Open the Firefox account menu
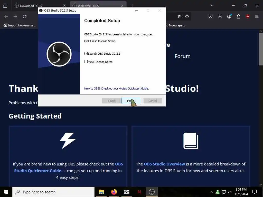Image resolution: width=263 pixels, height=197 pixels. tap(229, 16)
